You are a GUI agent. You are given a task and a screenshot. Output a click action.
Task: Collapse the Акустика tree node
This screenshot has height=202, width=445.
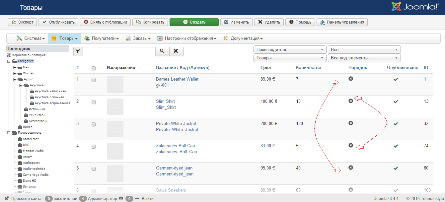21,85
